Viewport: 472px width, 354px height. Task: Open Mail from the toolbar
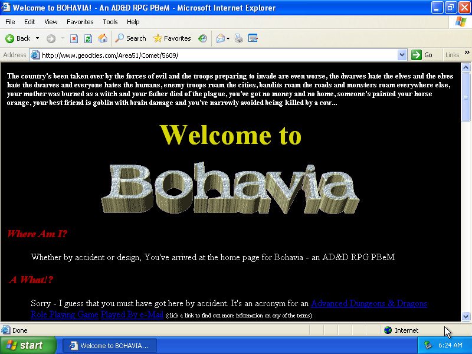[x=219, y=38]
